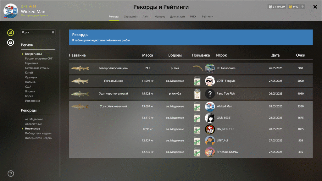The image size is (322, 181).
Task: Switch to the Рейтинги tab
Action: click(x=208, y=17)
